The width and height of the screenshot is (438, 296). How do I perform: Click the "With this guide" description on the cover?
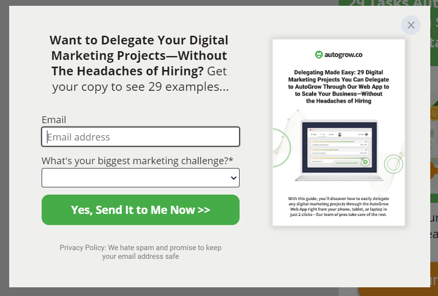click(x=339, y=207)
